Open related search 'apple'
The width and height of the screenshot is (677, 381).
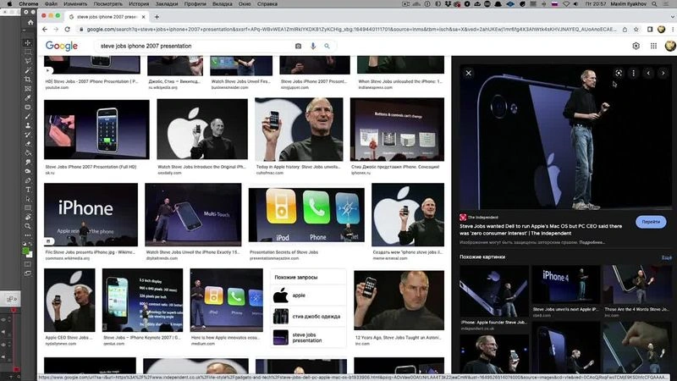pos(308,295)
